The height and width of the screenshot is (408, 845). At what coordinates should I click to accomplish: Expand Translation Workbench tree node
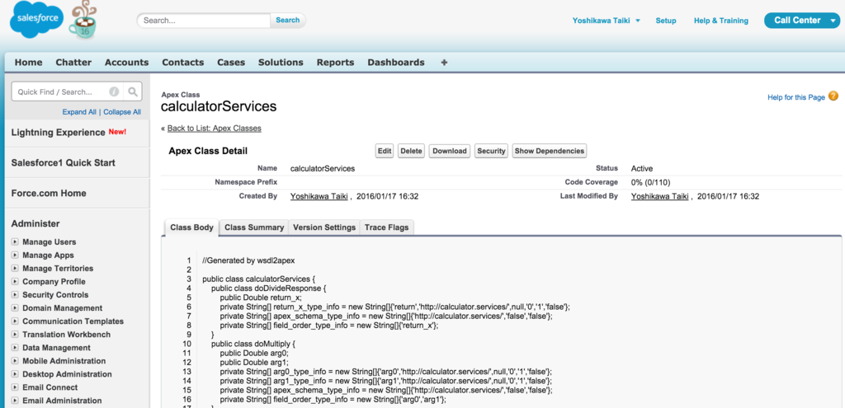click(15, 335)
